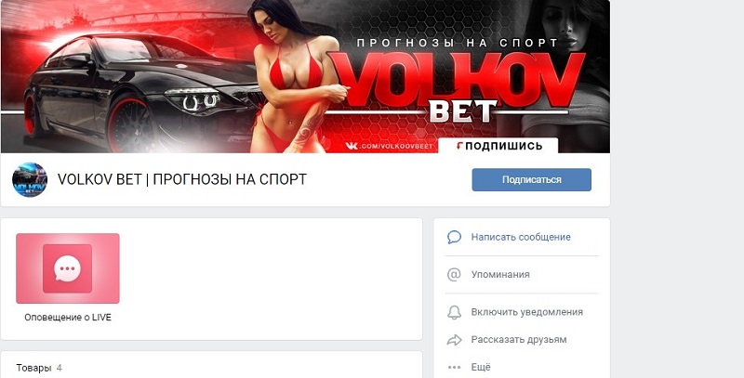Viewport: 744px width, 378px height.
Task: Enable notifications via Включить уведомления
Action: 526,312
